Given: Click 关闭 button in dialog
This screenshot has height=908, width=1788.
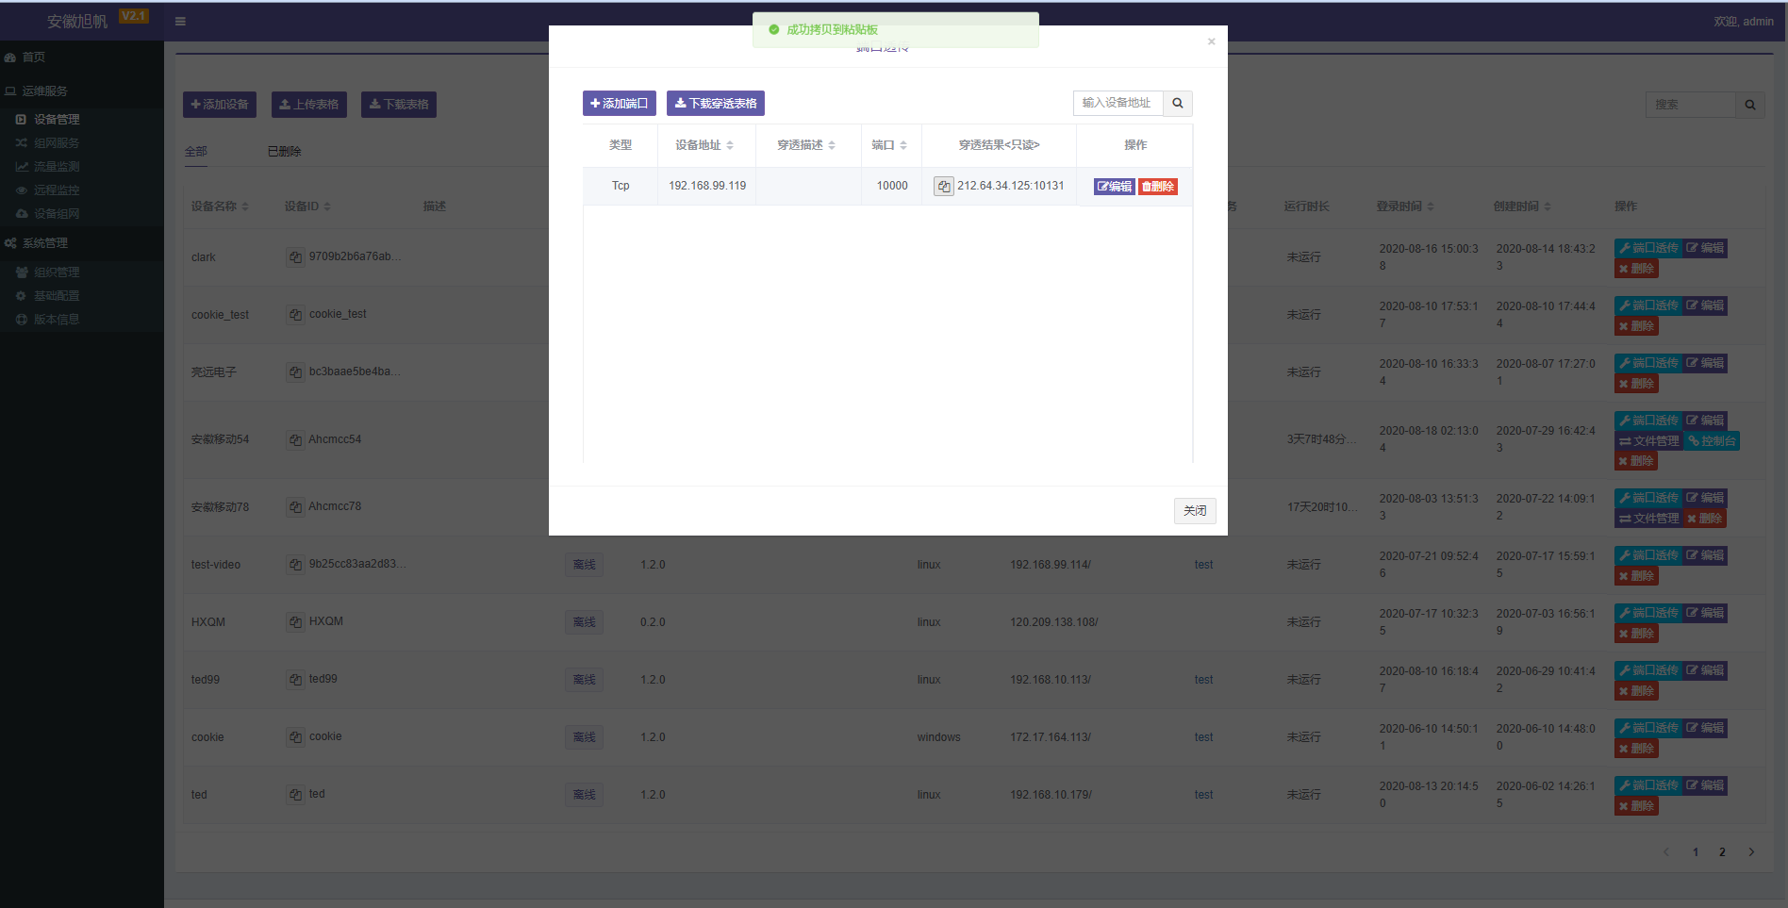Looking at the screenshot, I should coord(1195,511).
